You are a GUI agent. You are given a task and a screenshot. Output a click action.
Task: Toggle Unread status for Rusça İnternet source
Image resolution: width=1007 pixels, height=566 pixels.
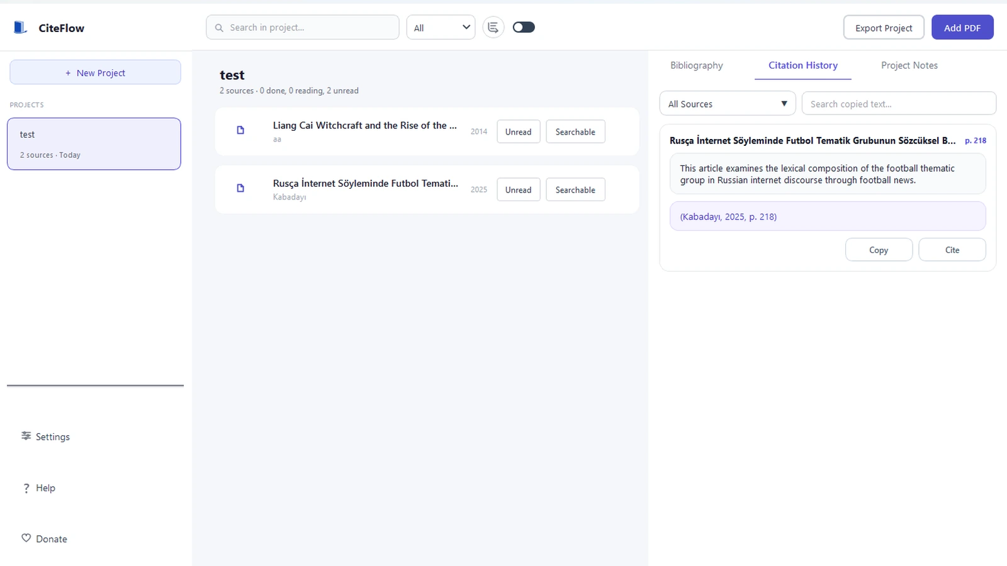[x=518, y=189]
